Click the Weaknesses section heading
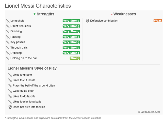The width and height of the screenshot is (165, 122). tap(124, 14)
